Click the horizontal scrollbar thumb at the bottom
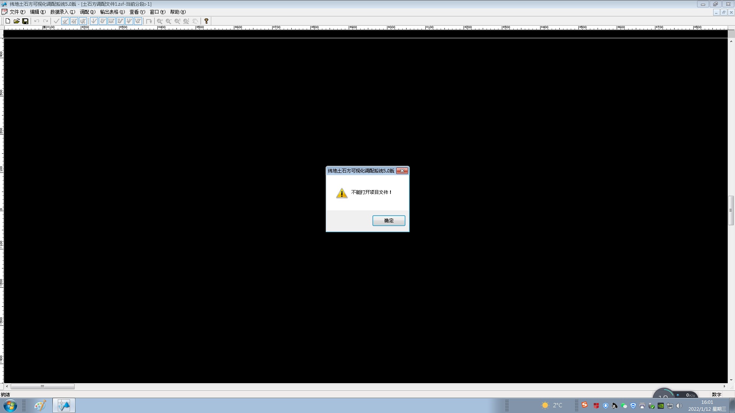This screenshot has height=413, width=735. (x=42, y=387)
